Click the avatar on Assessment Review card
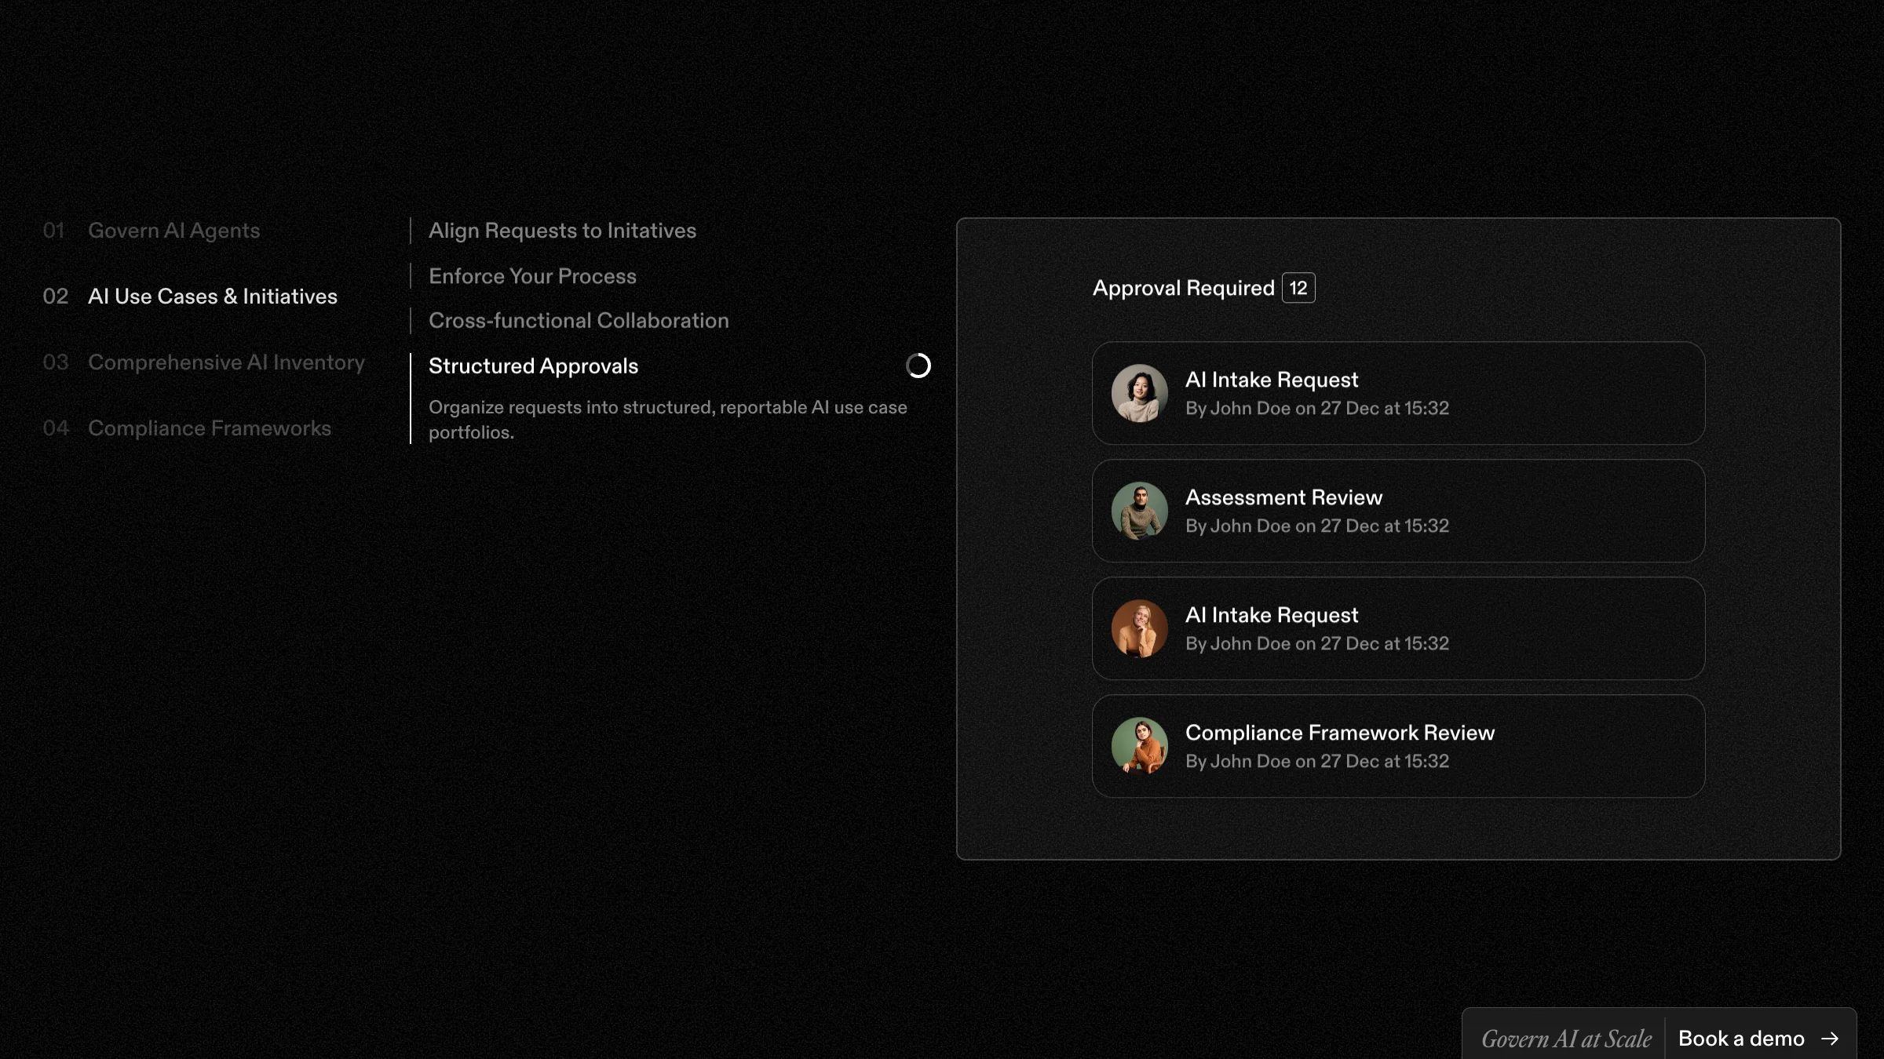Screen dimensions: 1884x1059 (1139, 511)
